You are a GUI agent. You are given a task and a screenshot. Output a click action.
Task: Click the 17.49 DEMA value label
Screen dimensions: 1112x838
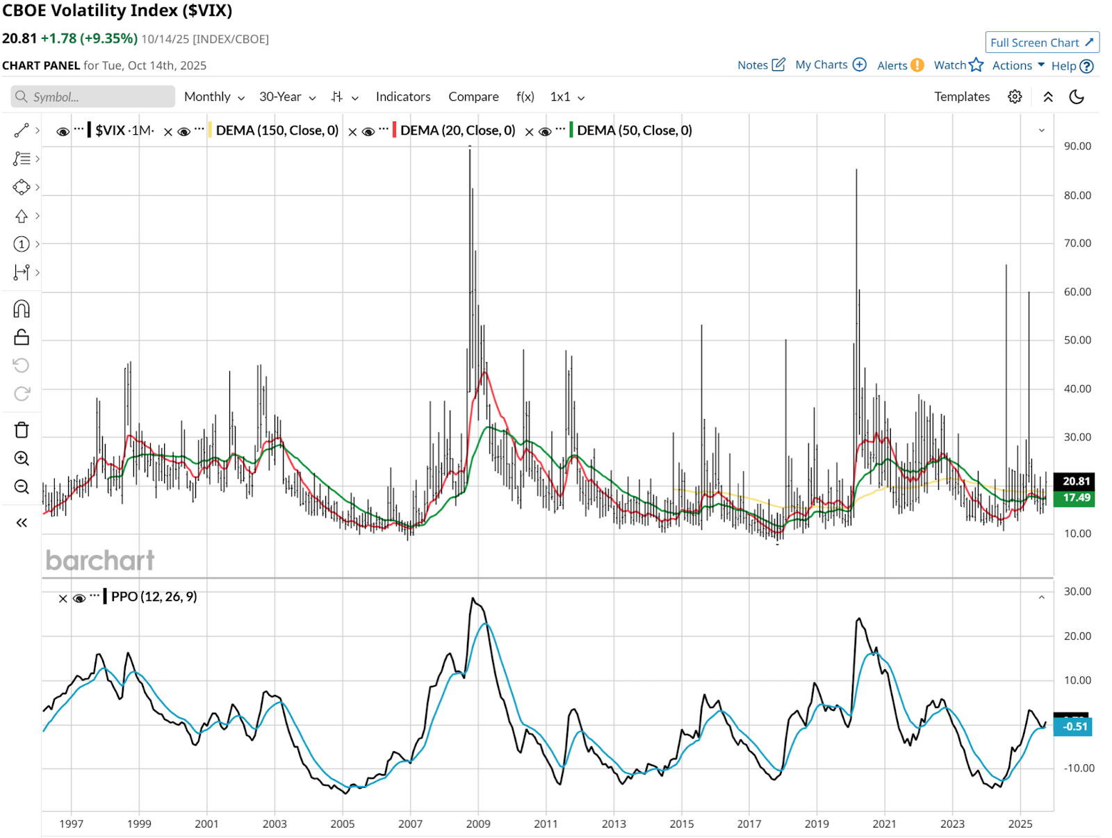[x=1074, y=498]
